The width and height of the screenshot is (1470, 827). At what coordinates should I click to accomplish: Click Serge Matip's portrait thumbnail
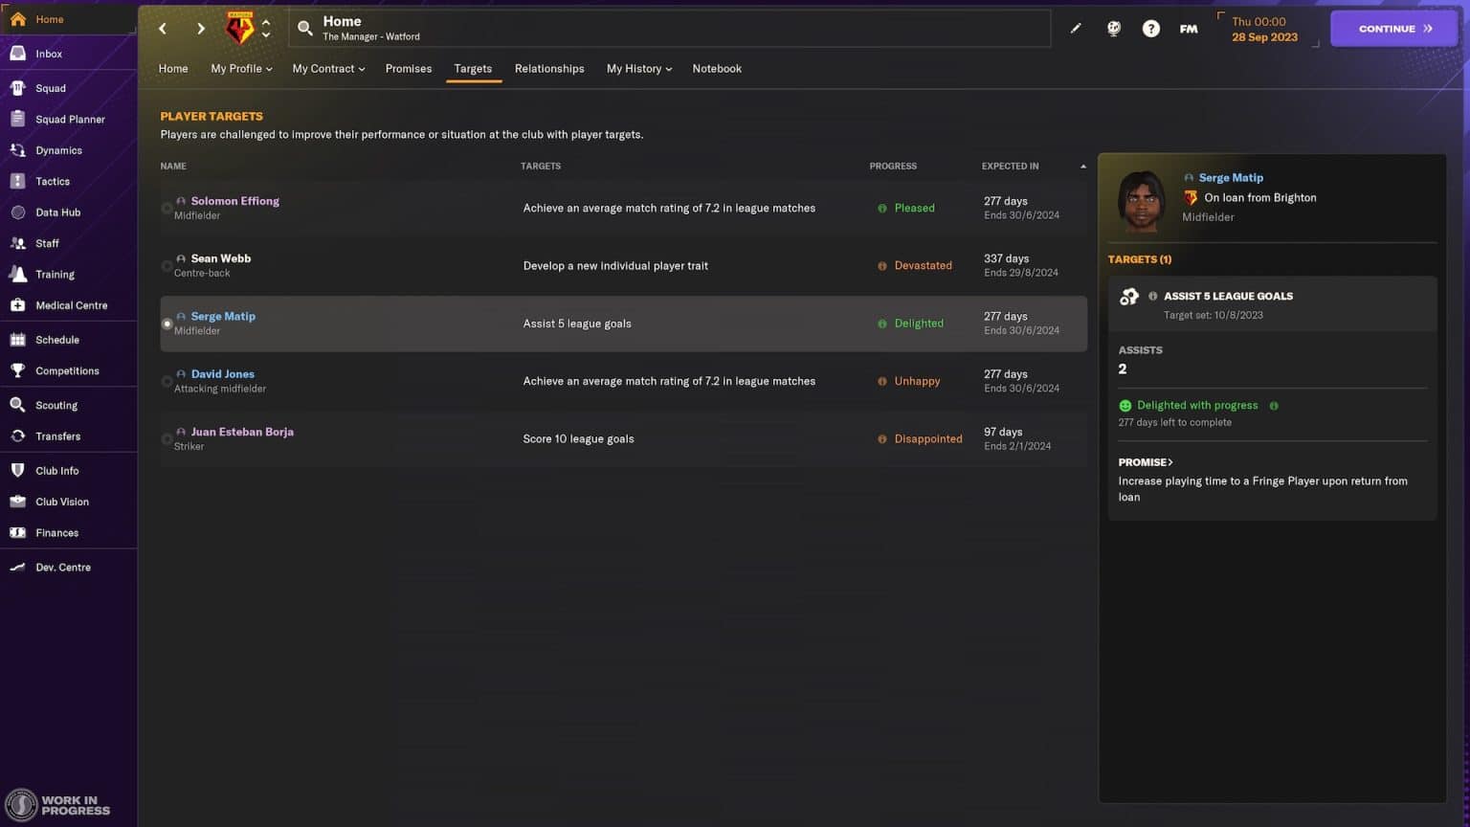1141,201
